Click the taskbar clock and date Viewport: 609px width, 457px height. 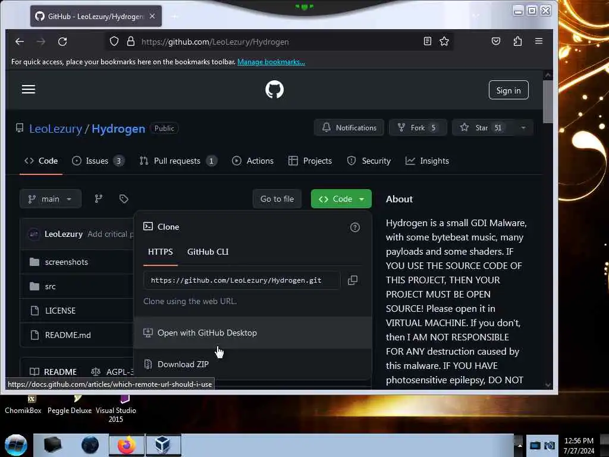579,445
